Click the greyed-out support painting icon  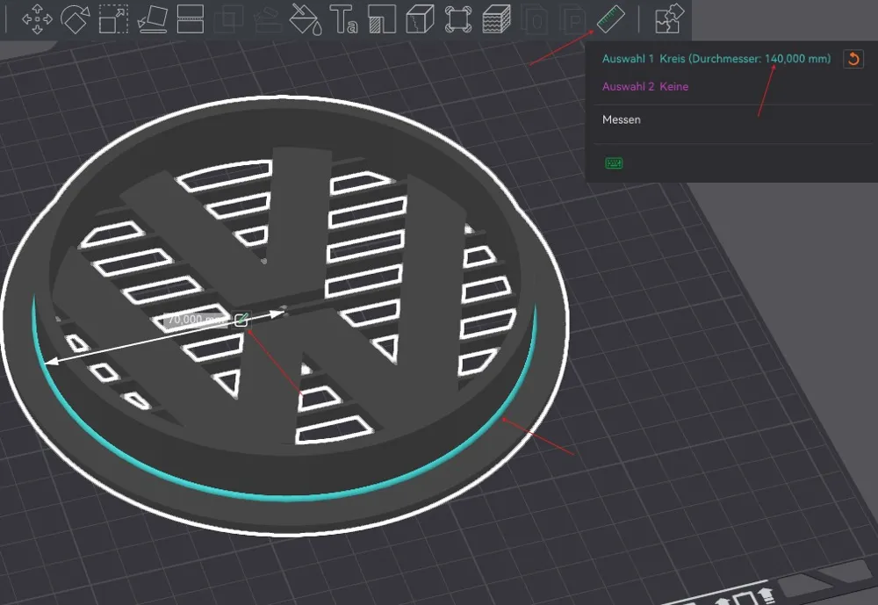[x=267, y=19]
